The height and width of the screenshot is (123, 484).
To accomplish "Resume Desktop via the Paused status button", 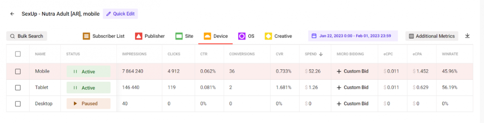I will click(88, 104).
